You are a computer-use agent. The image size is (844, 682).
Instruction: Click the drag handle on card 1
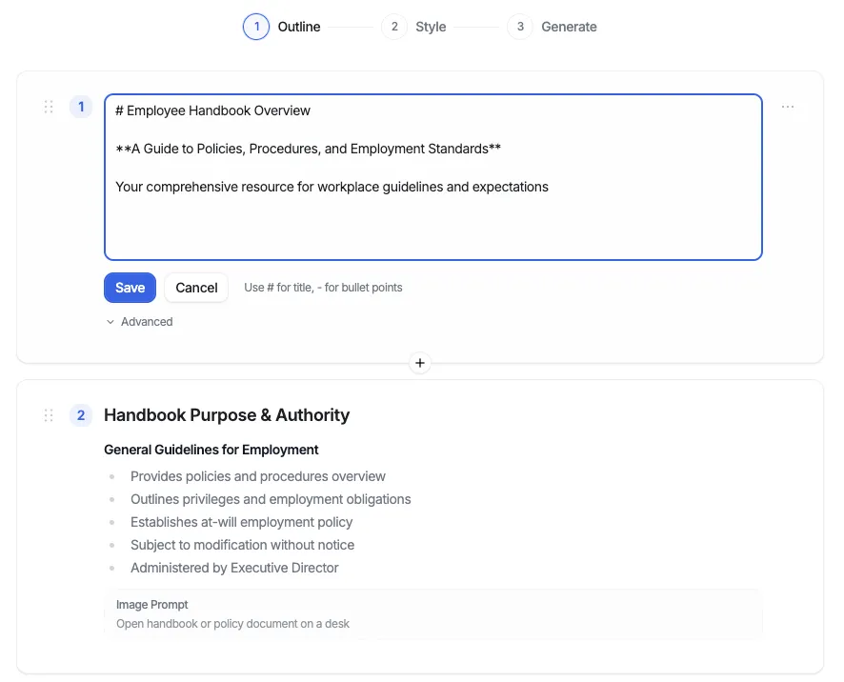click(49, 107)
